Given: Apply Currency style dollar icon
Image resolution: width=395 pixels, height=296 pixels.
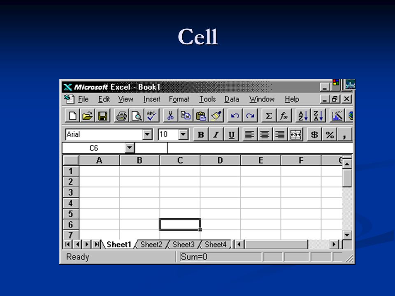Looking at the screenshot, I should point(314,135).
